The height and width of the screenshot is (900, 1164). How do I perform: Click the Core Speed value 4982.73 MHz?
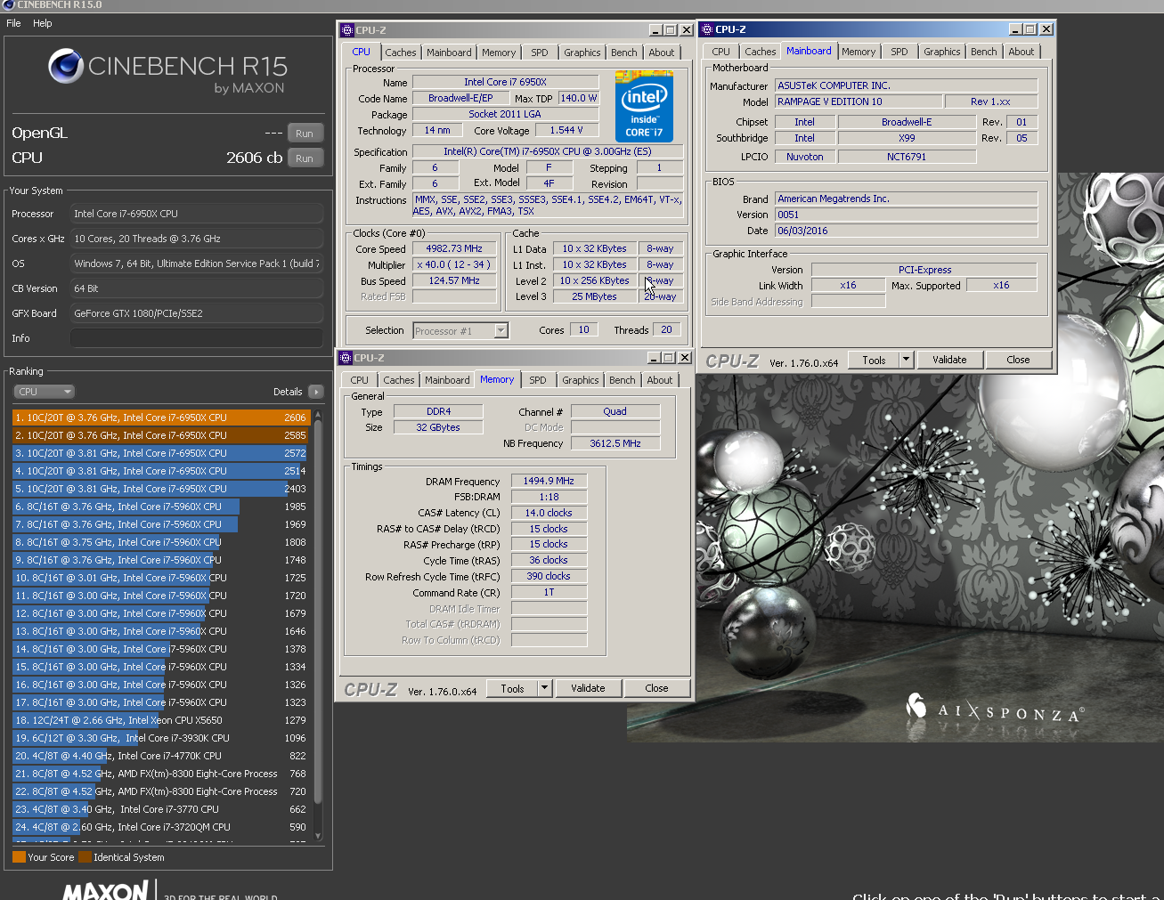[454, 249]
